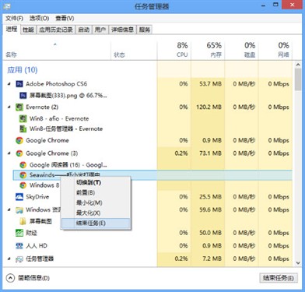Collapse the Adobe Photoshop CS6 group
Viewport: 305px width, 292px height.
click(9, 84)
